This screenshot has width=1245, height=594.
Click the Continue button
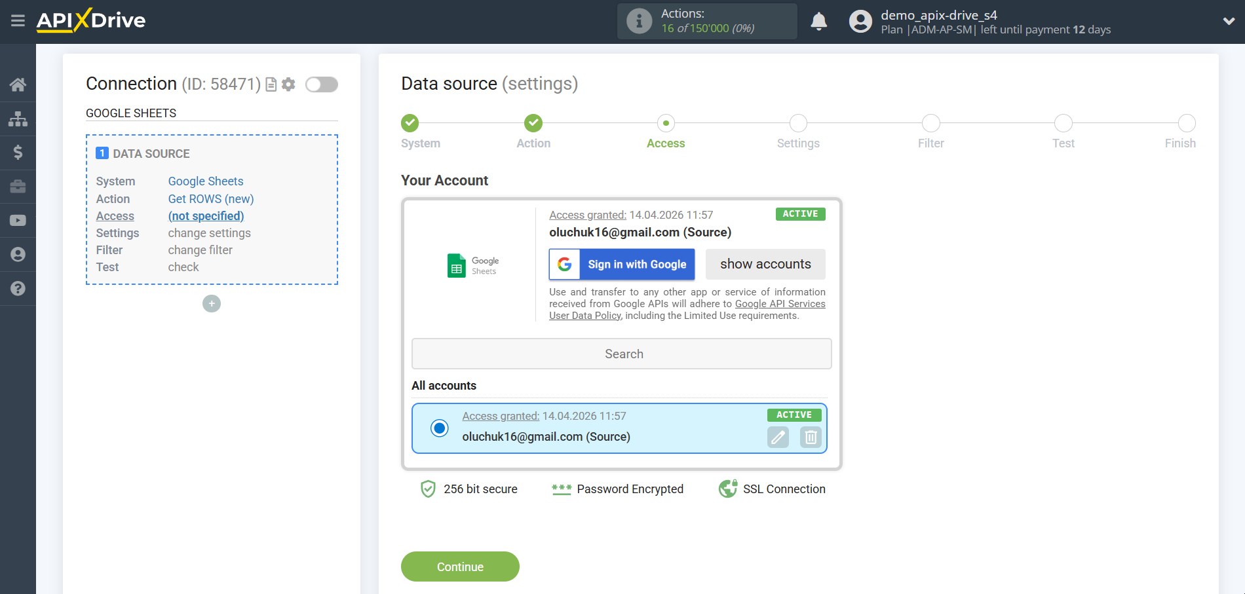tap(460, 566)
